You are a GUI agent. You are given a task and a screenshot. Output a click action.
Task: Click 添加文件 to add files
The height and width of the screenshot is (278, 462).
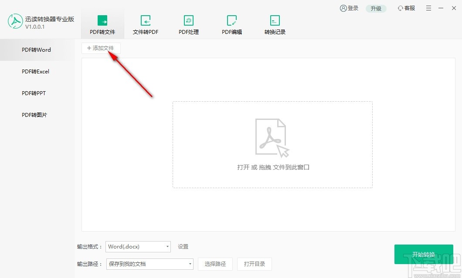pyautogui.click(x=101, y=48)
